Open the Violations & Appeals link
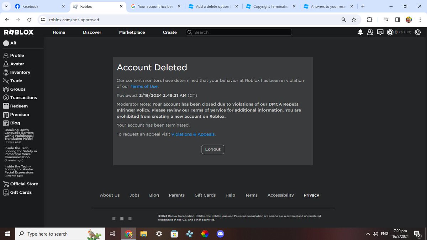Viewport: 427px width, 240px height. pos(193,134)
